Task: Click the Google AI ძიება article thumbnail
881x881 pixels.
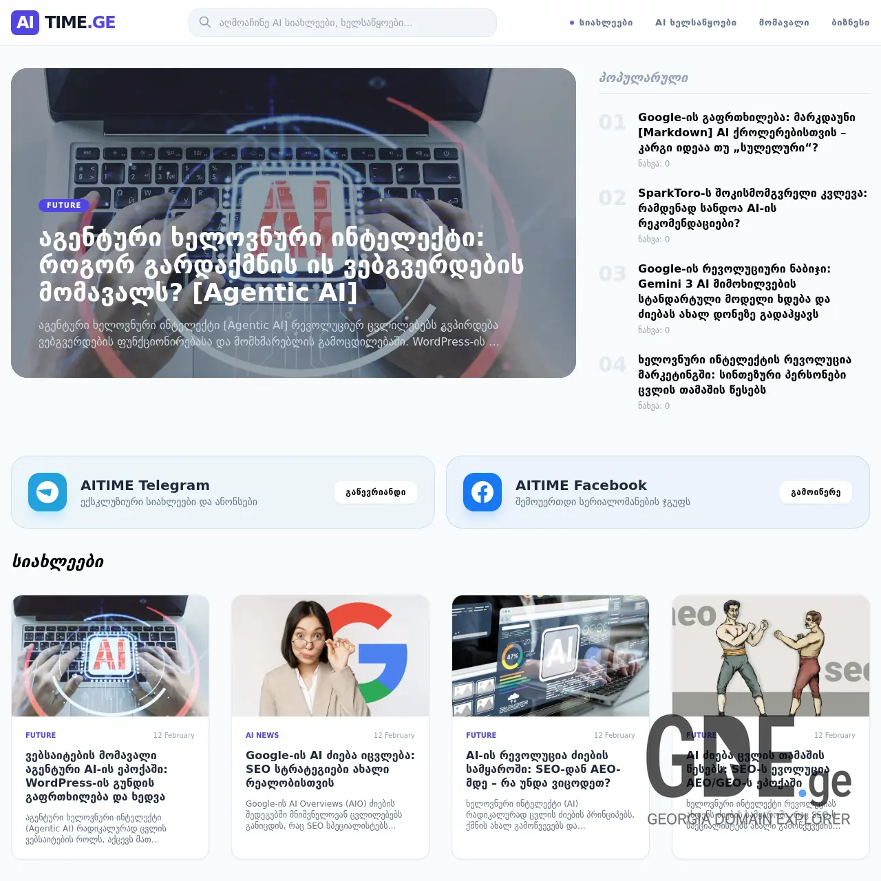Action: click(x=330, y=655)
